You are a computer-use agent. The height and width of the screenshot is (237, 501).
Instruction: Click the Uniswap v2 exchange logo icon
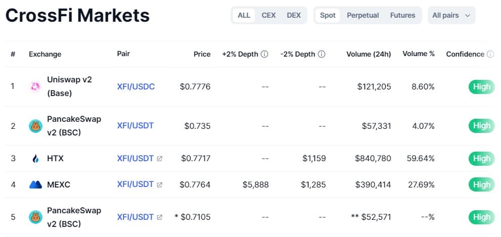35,87
